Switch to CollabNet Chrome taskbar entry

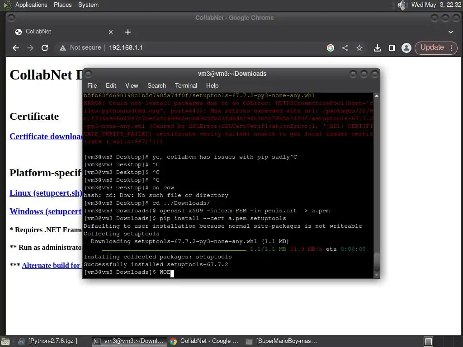click(x=204, y=341)
